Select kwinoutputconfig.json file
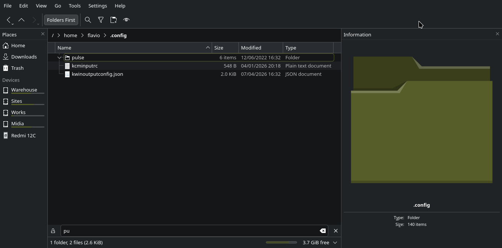This screenshot has height=248, width=502. [97, 74]
